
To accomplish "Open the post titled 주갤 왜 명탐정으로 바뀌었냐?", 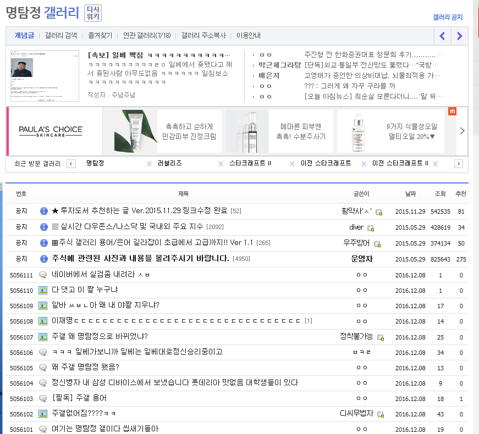I will click(x=100, y=337).
